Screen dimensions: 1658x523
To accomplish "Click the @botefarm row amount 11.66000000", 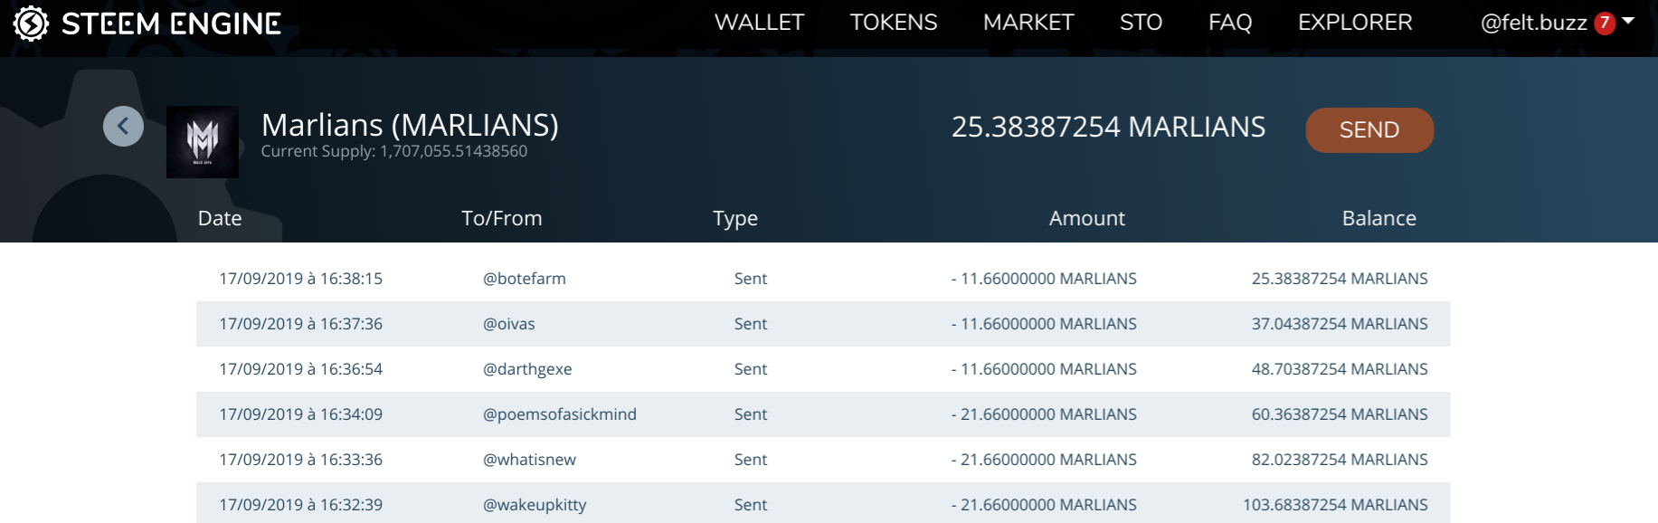I will pos(1044,279).
